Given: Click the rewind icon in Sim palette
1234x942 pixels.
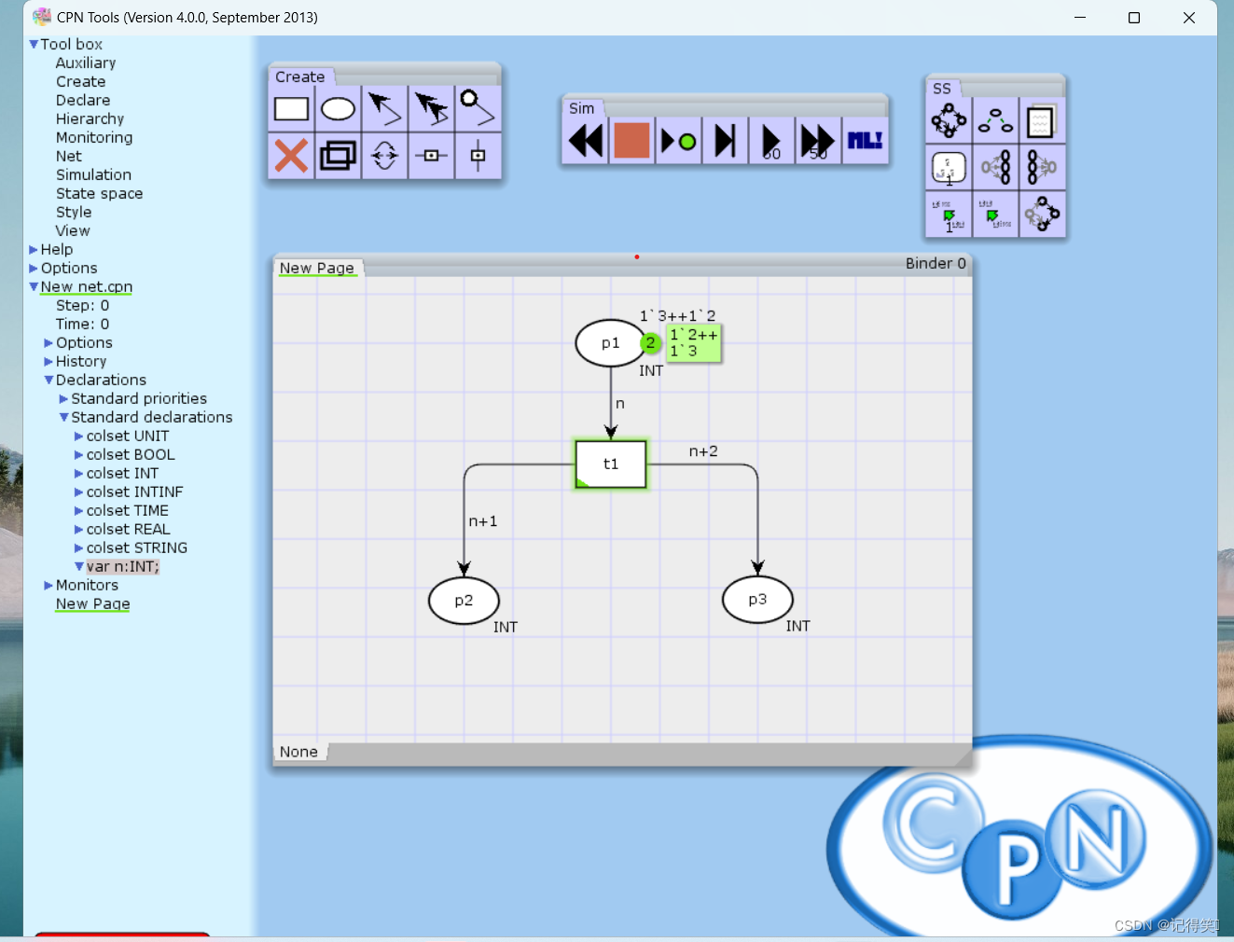Looking at the screenshot, I should pos(585,140).
